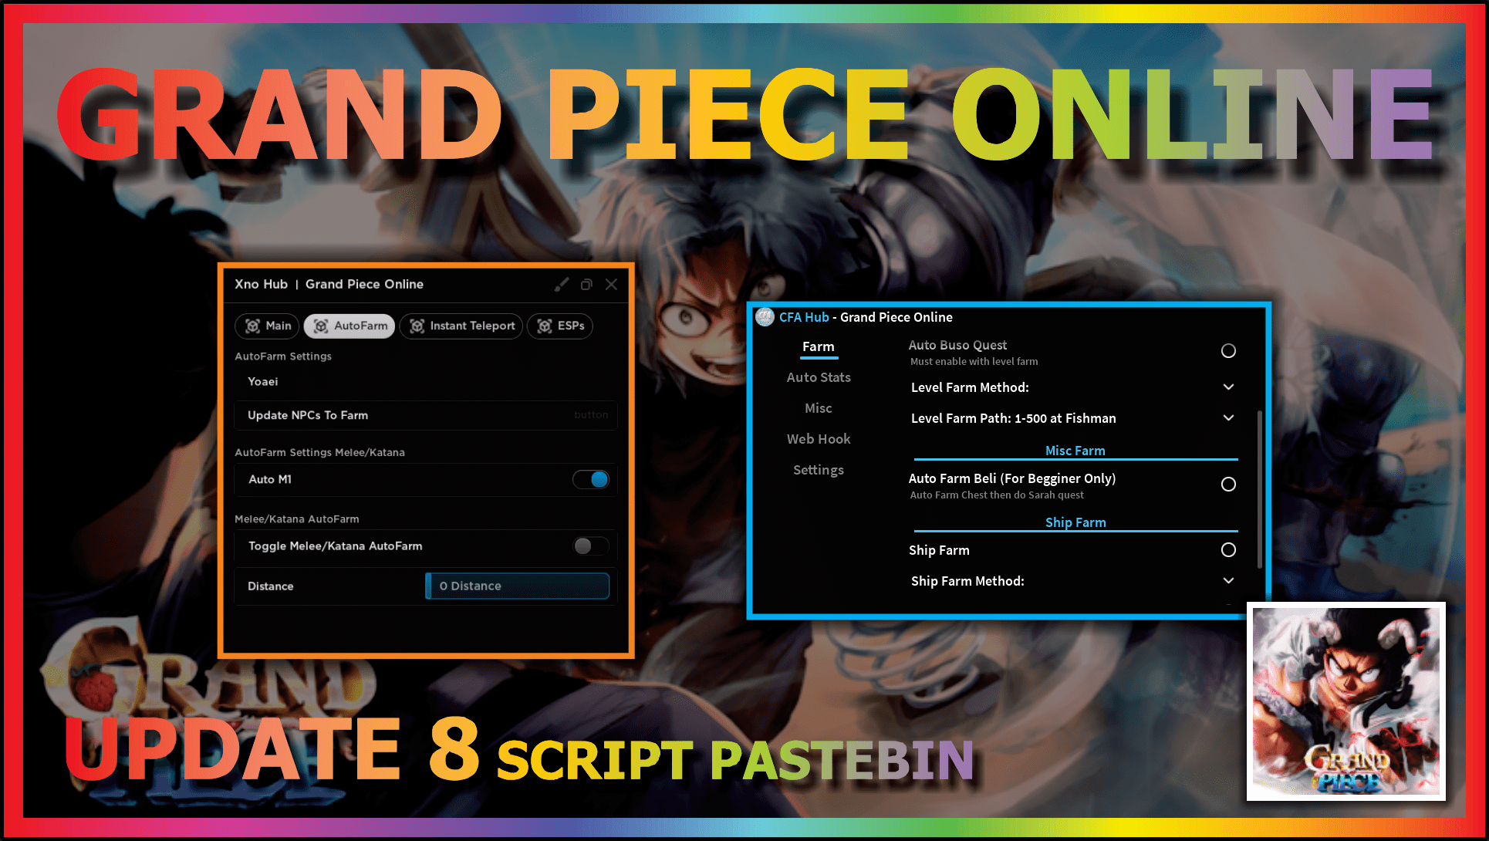Toggle Melee/Katana AutoFarm switch
1489x841 pixels.
coord(586,545)
